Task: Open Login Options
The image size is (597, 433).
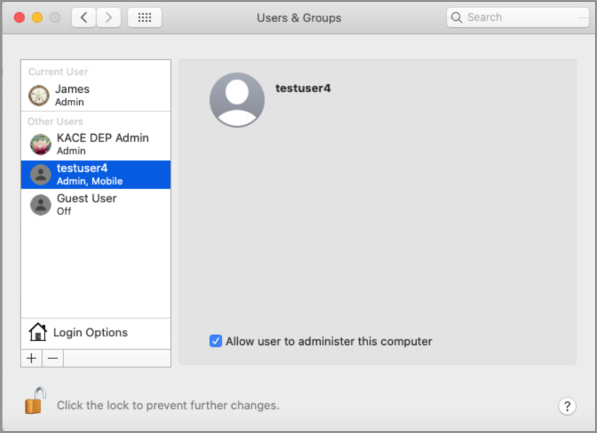Action: pyautogui.click(x=90, y=333)
